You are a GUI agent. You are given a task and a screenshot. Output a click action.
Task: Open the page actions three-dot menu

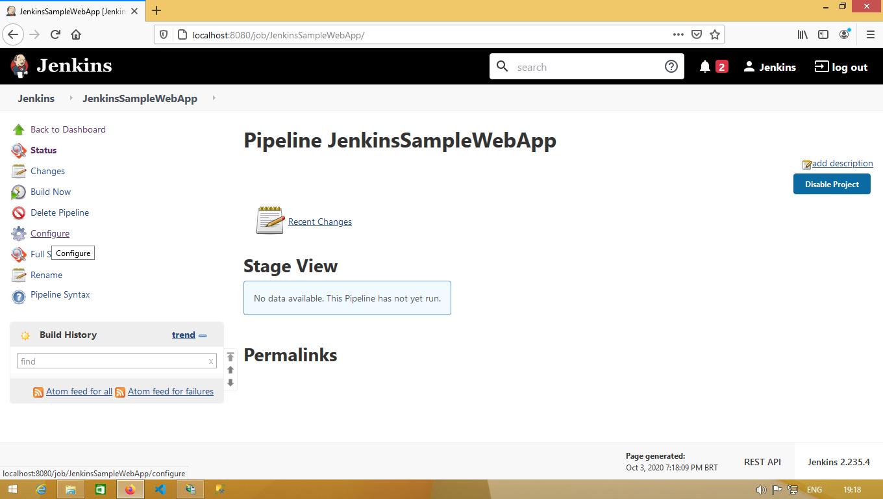[x=678, y=34]
